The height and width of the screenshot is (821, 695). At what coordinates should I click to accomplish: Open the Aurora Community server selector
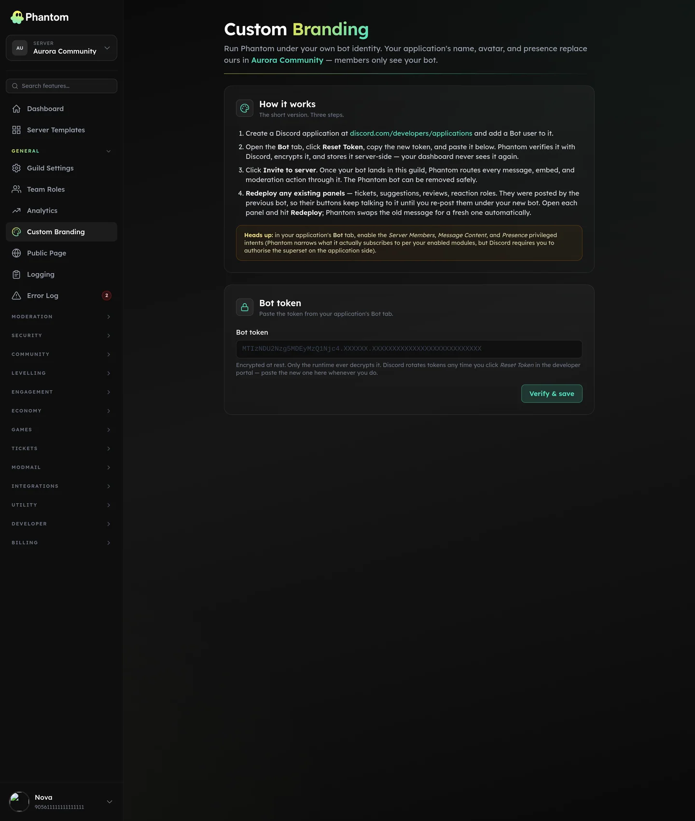[x=61, y=48]
